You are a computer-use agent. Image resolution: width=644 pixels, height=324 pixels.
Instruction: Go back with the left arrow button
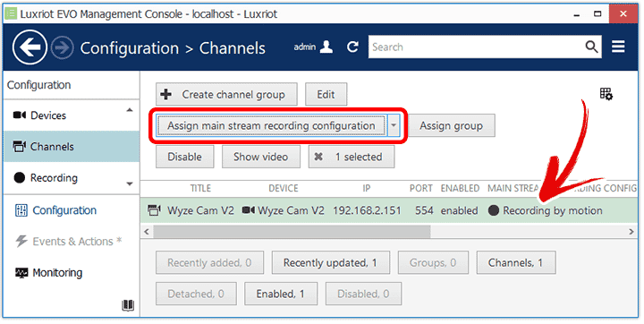tap(30, 47)
